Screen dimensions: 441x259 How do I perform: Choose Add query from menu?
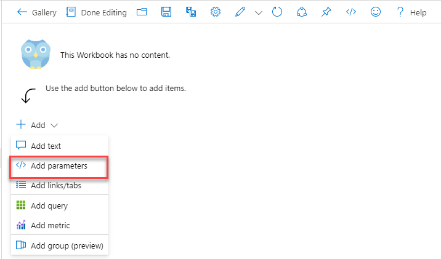(60, 205)
